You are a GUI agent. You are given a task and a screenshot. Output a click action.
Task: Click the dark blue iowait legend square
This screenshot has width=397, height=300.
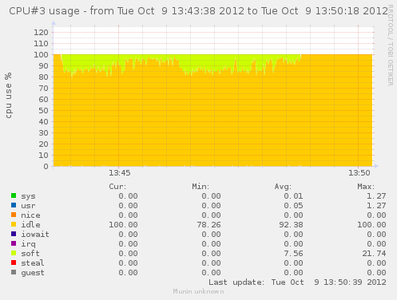pyautogui.click(x=14, y=234)
